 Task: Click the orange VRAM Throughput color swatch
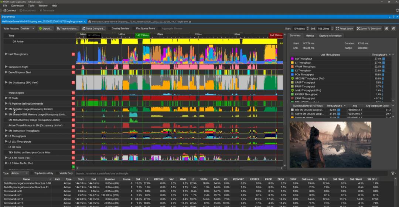tap(292, 67)
